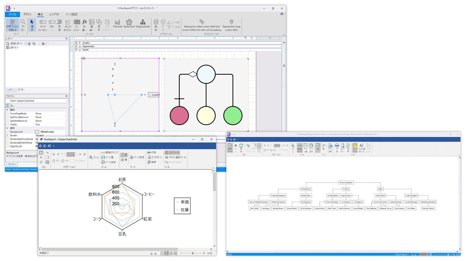Click ページ設定 in radar preview window
Screen dimensions: 466x261
[137, 157]
